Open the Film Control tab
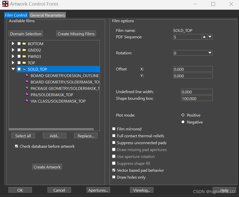Screen dimensions: 239x197 click(x=16, y=15)
